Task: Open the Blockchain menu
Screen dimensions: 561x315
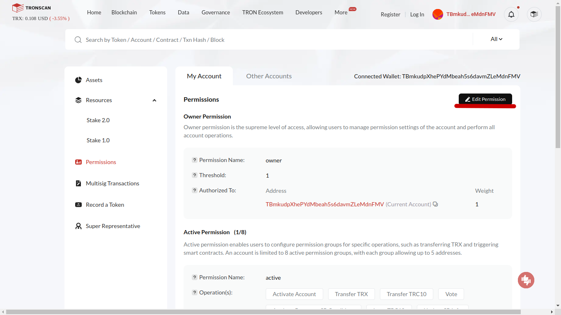Action: (x=124, y=12)
